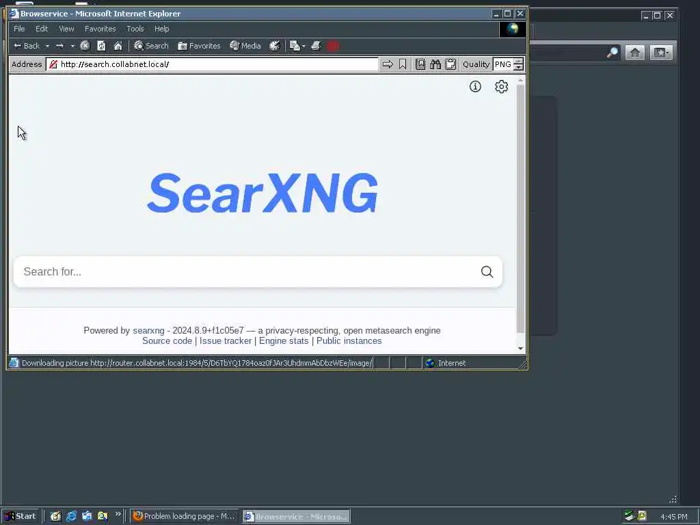This screenshot has height=525, width=700.
Task: Click the network tray icon
Action: tap(630, 516)
